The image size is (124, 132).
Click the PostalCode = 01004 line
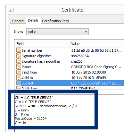pos(31,119)
